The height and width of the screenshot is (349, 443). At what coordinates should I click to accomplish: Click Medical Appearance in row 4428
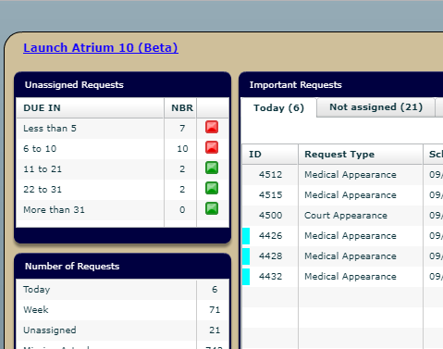(x=351, y=256)
